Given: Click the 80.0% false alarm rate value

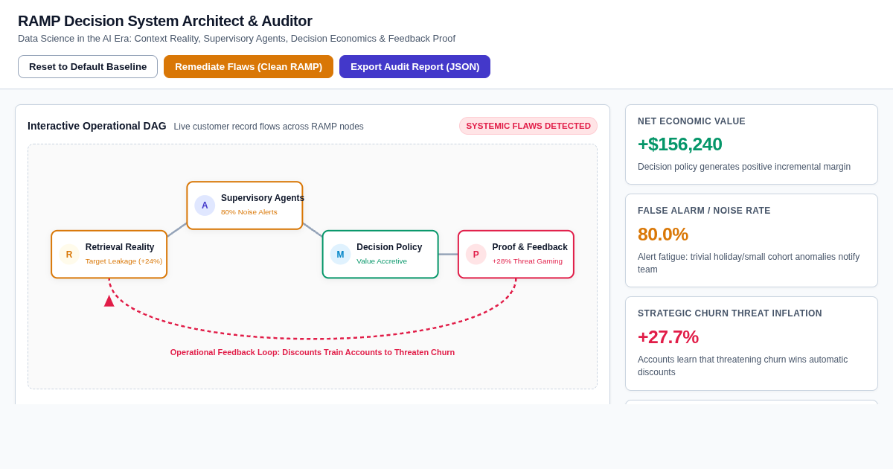Looking at the screenshot, I should point(663,234).
